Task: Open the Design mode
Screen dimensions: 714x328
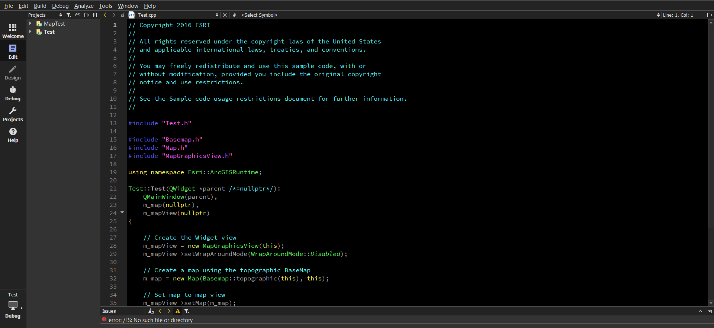Action: pyautogui.click(x=13, y=72)
